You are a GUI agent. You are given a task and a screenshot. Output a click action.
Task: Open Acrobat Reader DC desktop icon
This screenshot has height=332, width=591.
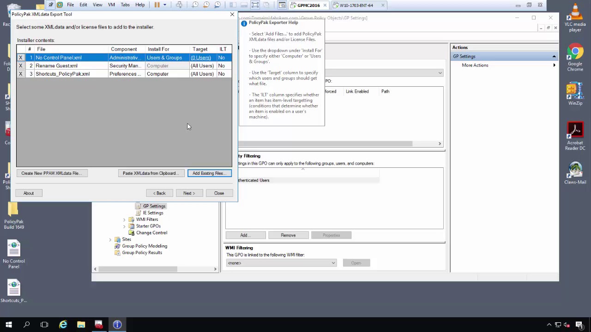point(575,136)
